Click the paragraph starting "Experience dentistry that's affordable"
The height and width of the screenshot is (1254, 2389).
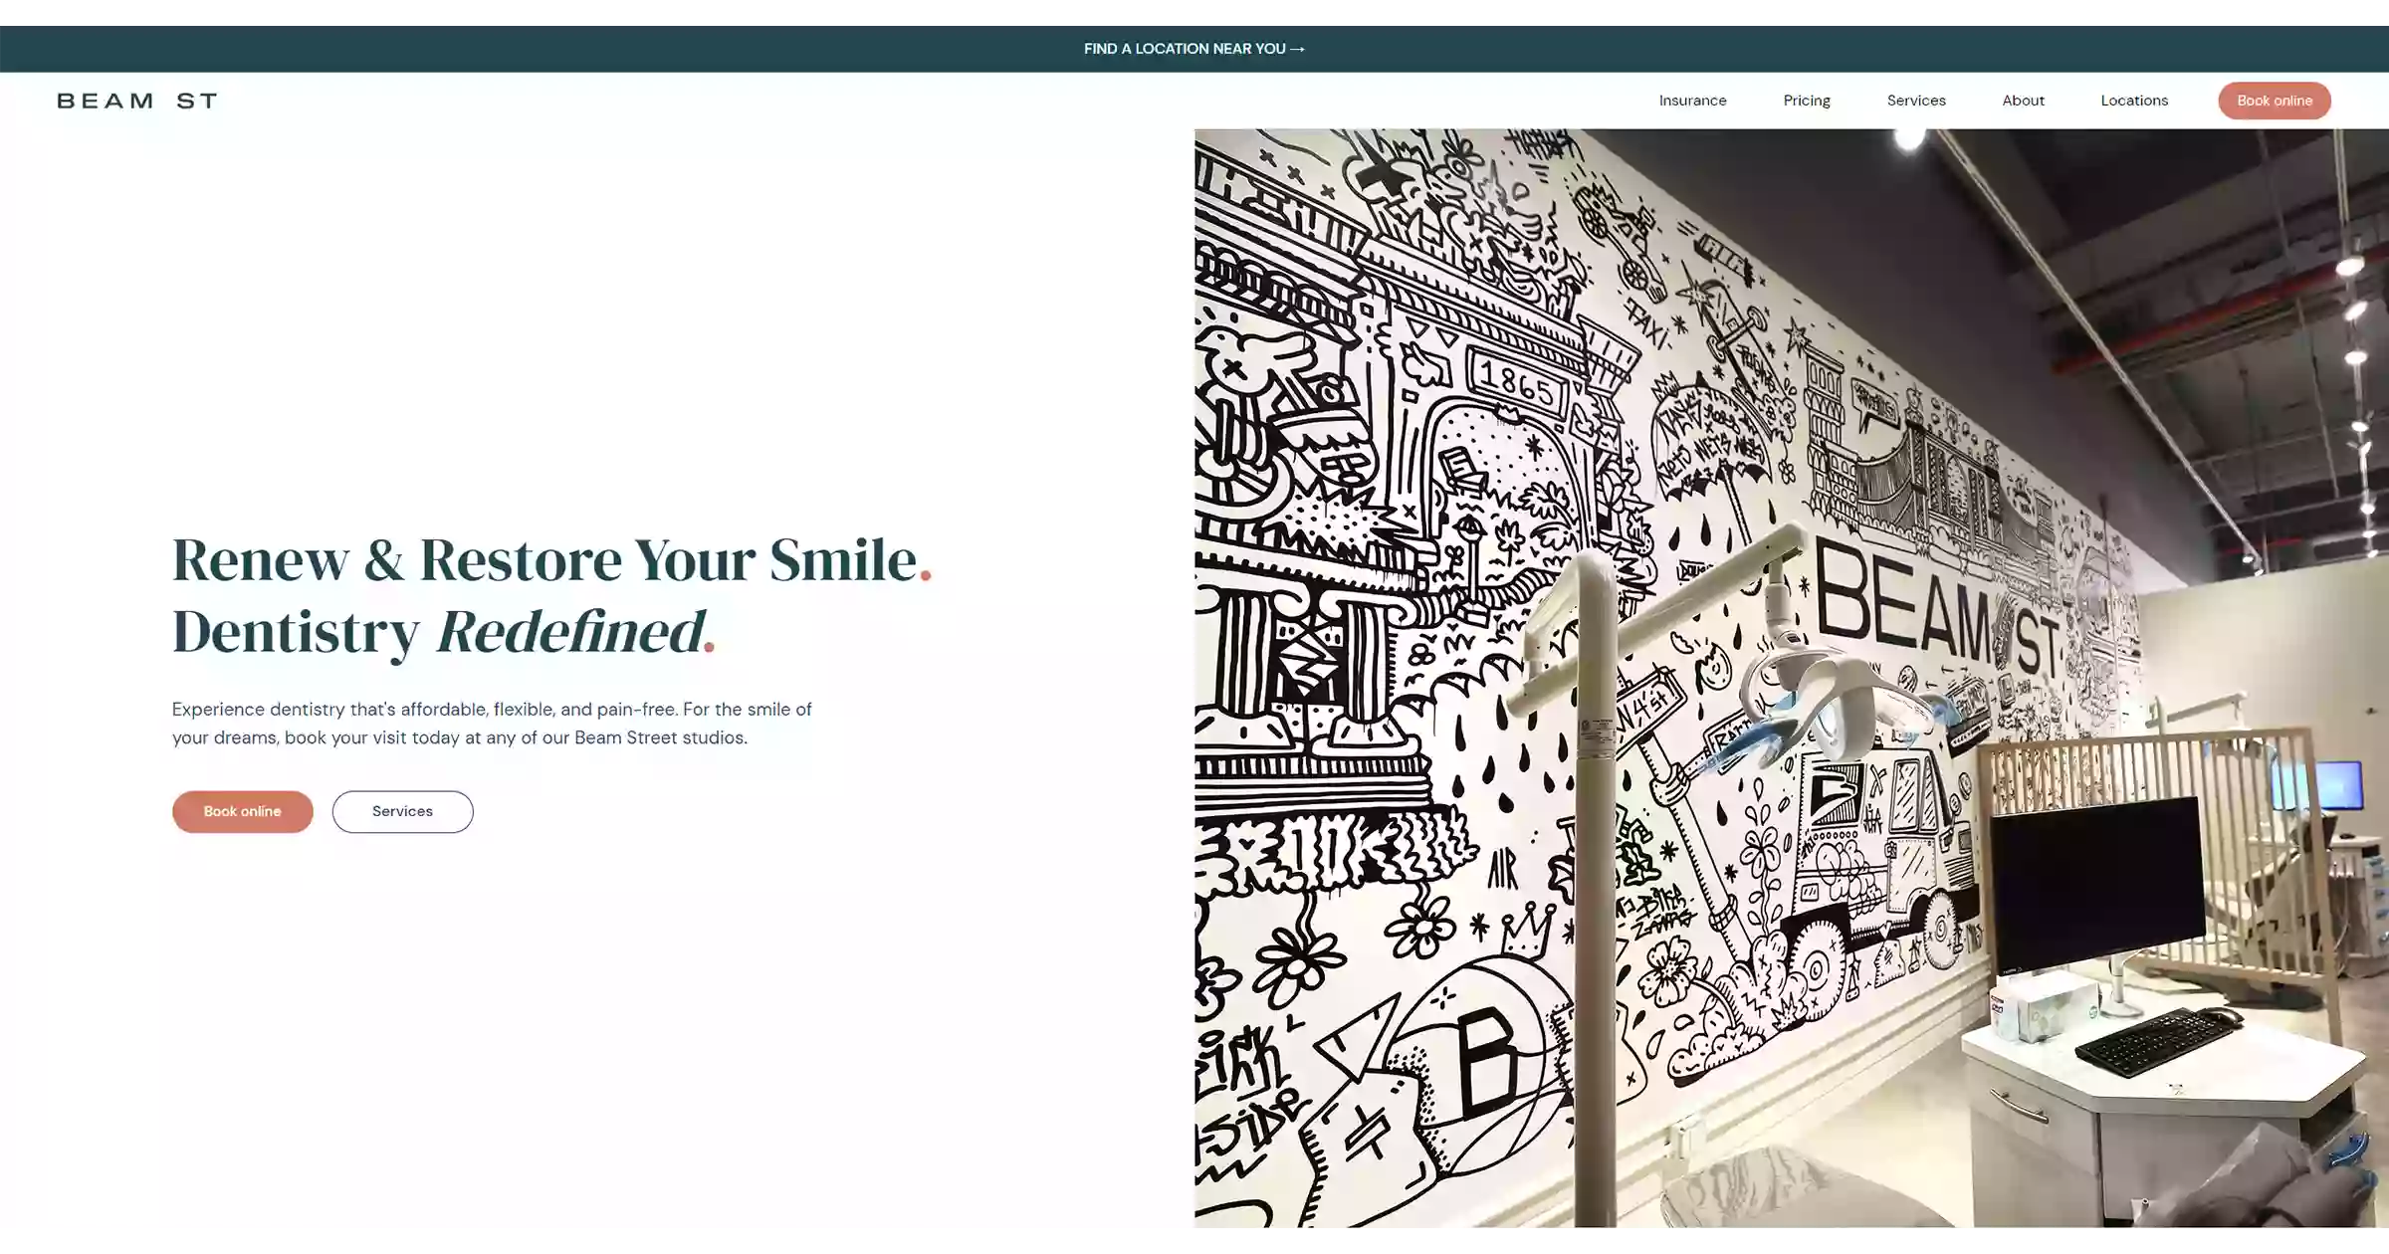pos(492,724)
